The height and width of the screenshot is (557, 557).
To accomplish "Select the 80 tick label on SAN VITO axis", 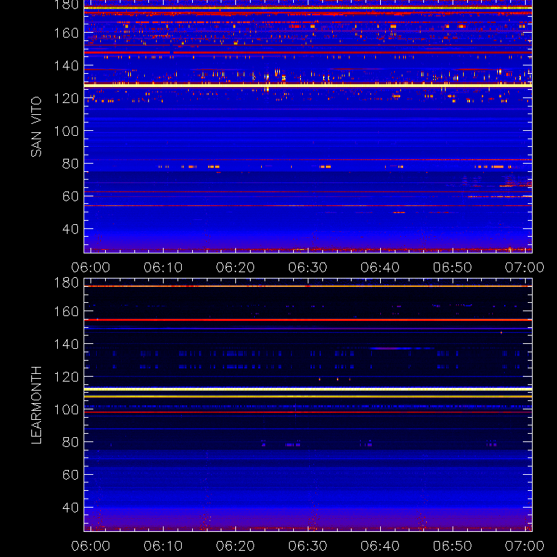I will click(x=70, y=164).
